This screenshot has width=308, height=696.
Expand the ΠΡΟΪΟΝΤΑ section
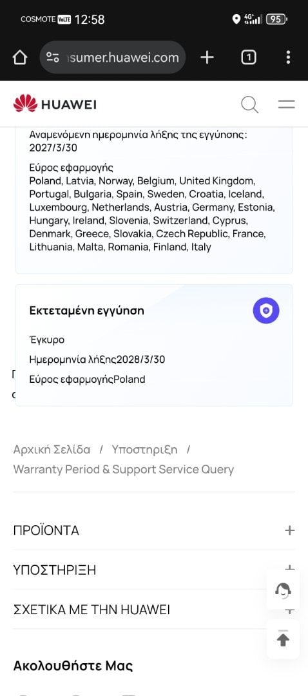pyautogui.click(x=154, y=530)
